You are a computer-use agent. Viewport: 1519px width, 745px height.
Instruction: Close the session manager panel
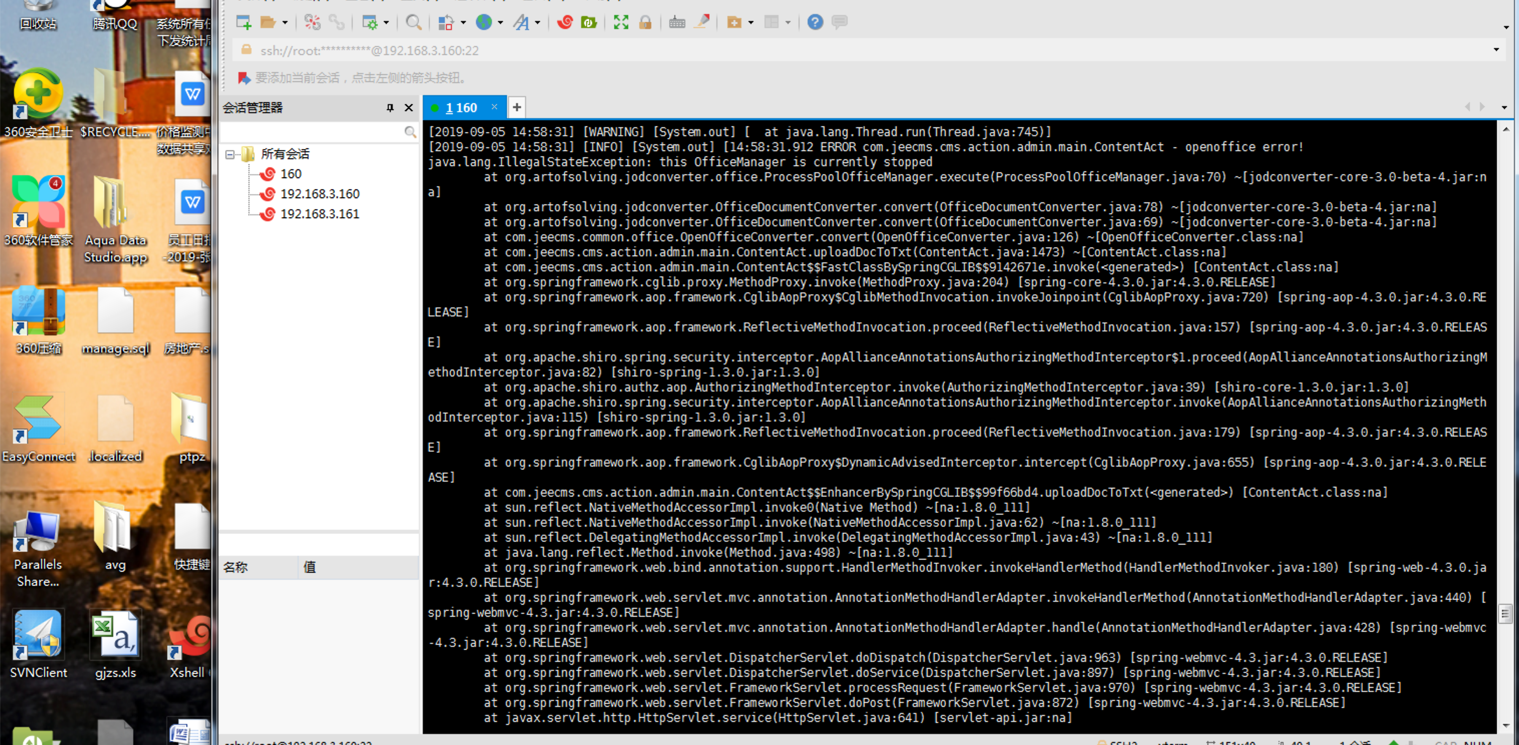click(409, 107)
